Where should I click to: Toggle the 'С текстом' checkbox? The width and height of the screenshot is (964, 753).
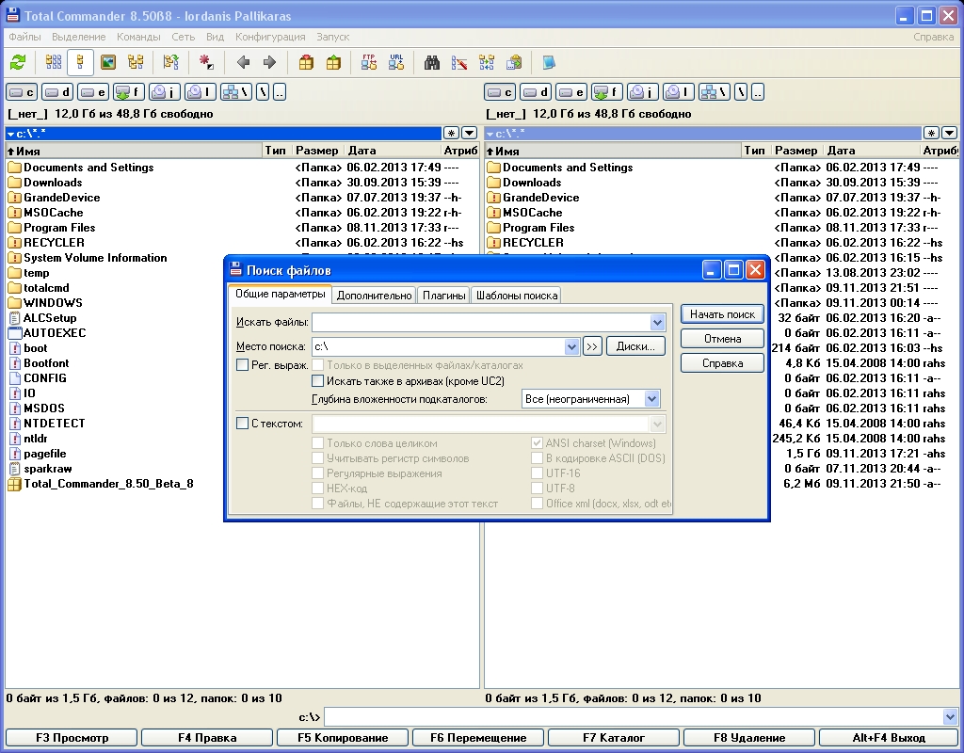[x=243, y=424]
